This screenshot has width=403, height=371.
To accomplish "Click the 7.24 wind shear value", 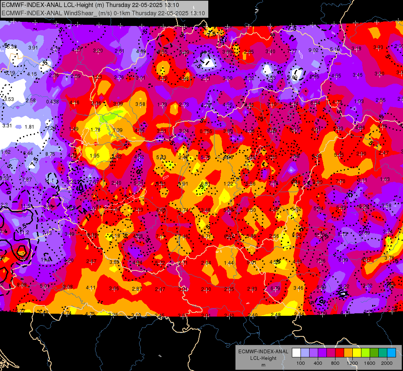I will click(51, 128).
